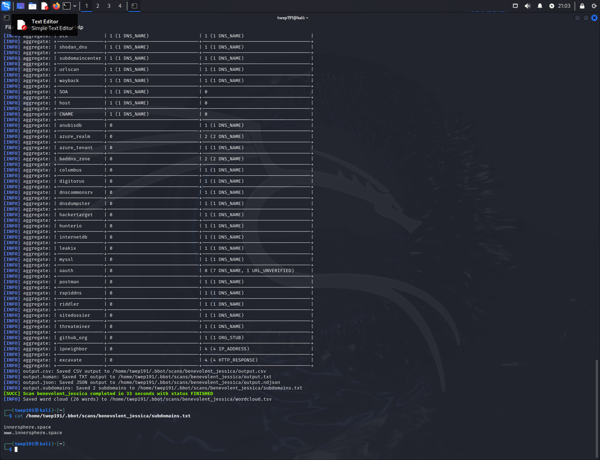Click the 'www.innersphere.space' output line

pos(33,433)
